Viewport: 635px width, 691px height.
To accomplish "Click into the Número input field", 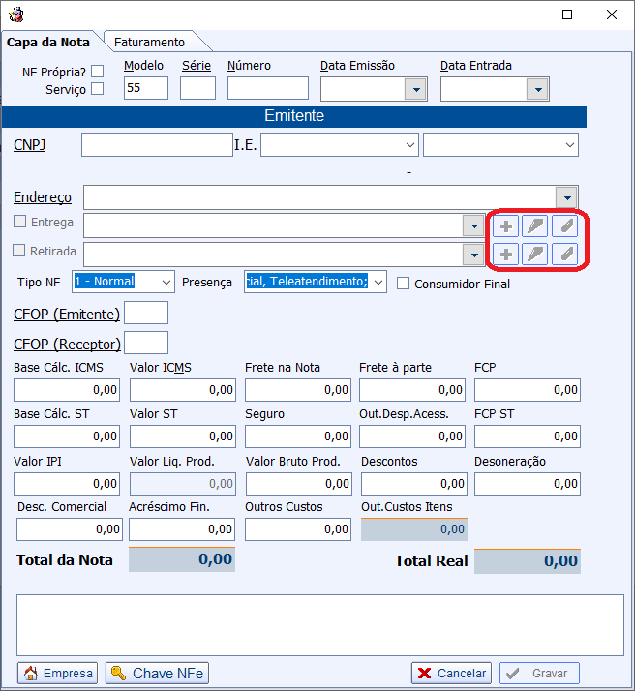I will coord(267,89).
